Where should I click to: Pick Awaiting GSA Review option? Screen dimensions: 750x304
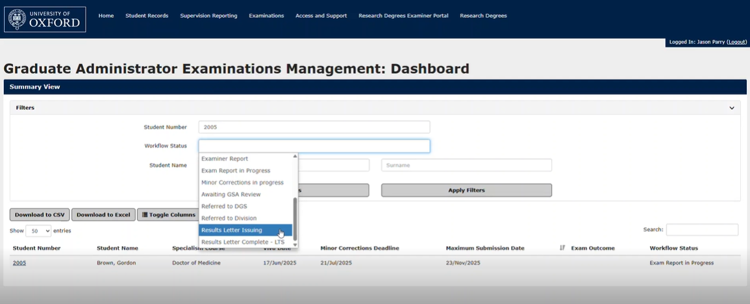point(231,194)
